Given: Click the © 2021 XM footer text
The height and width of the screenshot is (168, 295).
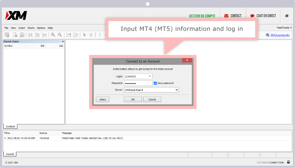Looking at the screenshot, I should pos(11,162).
